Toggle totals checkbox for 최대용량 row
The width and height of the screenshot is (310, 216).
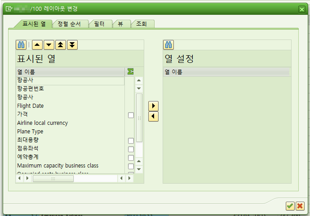[x=131, y=141]
